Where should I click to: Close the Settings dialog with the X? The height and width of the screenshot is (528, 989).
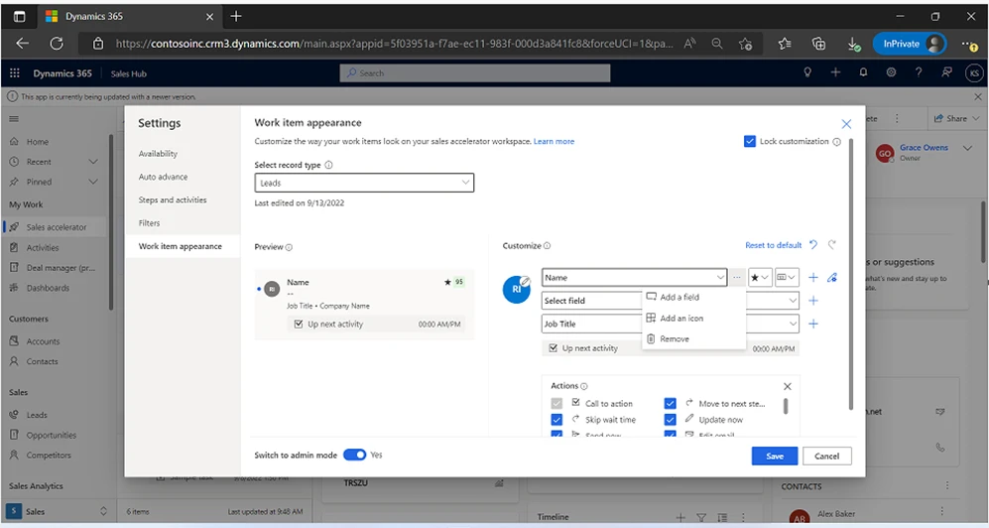click(x=846, y=124)
